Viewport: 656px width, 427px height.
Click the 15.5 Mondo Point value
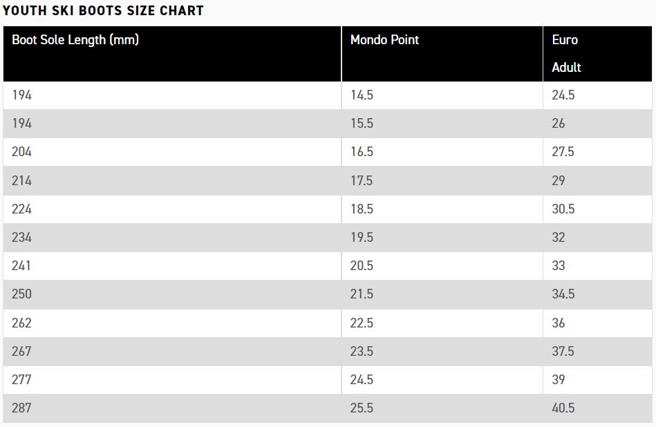362,124
